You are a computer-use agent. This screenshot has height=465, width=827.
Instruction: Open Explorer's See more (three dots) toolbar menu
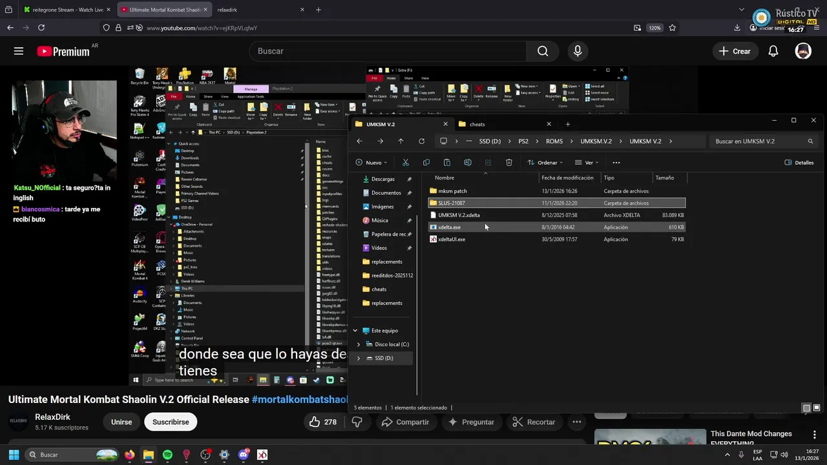[x=616, y=163]
